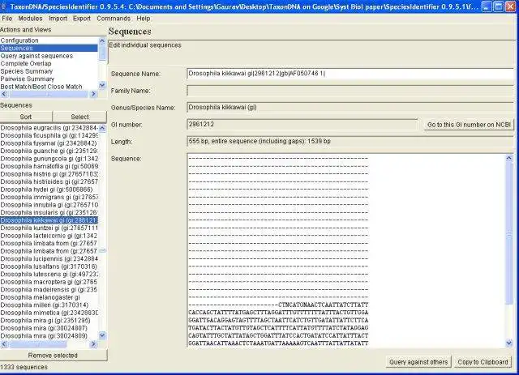
Task: Click Go to this GI number on NCBI
Action: [x=469, y=125]
